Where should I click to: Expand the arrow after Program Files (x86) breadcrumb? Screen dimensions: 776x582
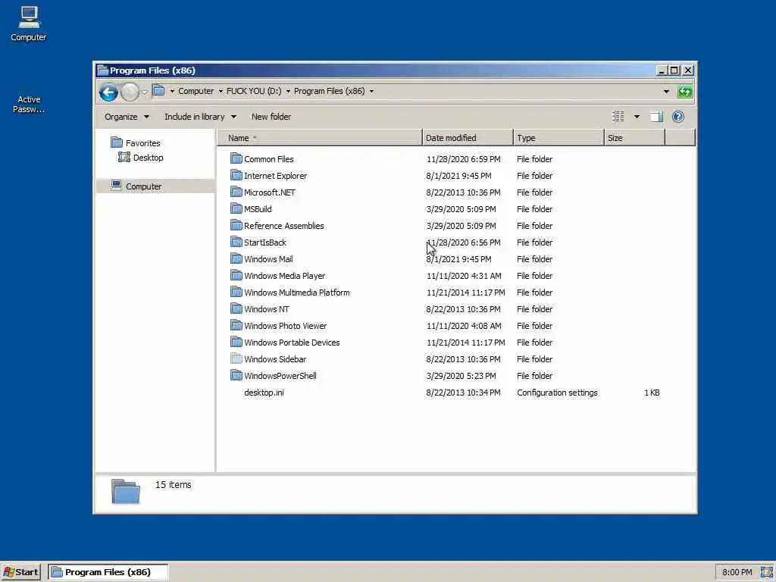[x=371, y=92]
